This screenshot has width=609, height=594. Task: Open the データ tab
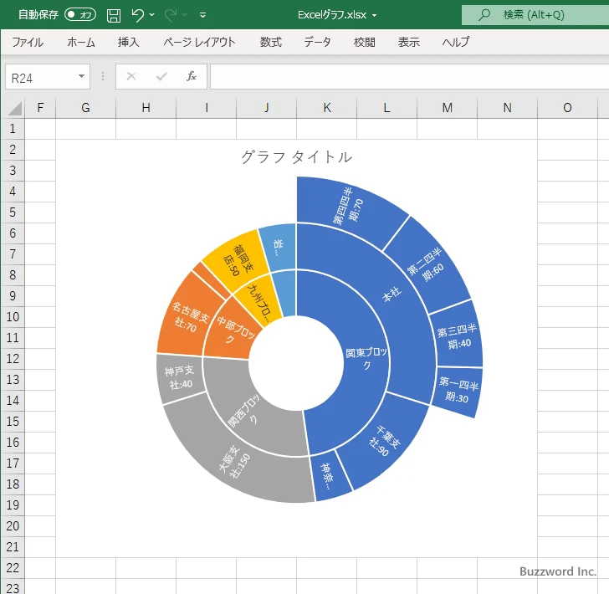(317, 42)
